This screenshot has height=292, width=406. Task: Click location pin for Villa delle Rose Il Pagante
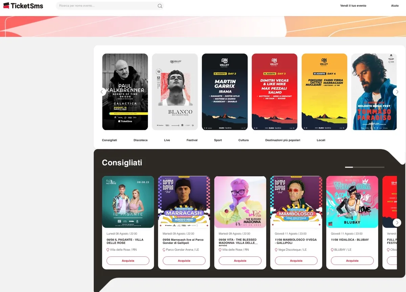tap(108, 250)
